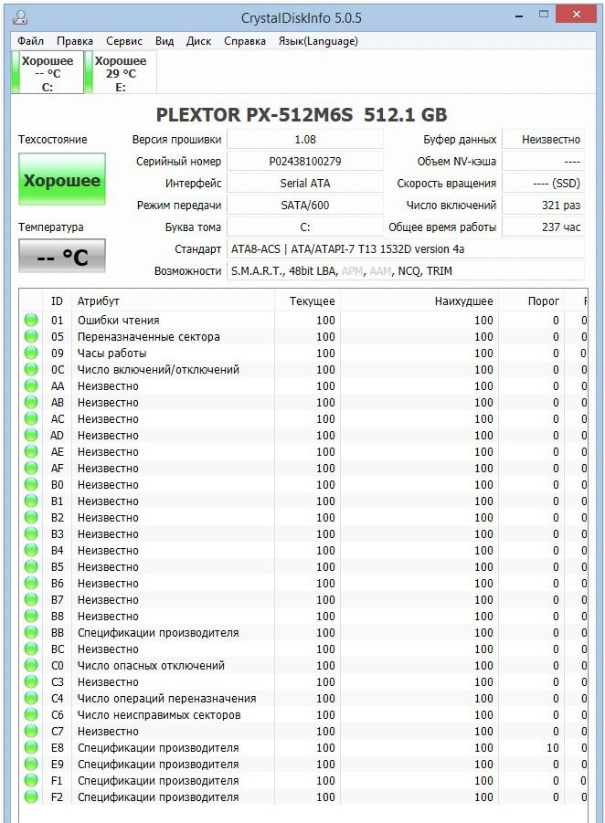Image resolution: width=605 pixels, height=823 pixels.
Task: Click green status icon for attribute F2
Action: coord(31,797)
